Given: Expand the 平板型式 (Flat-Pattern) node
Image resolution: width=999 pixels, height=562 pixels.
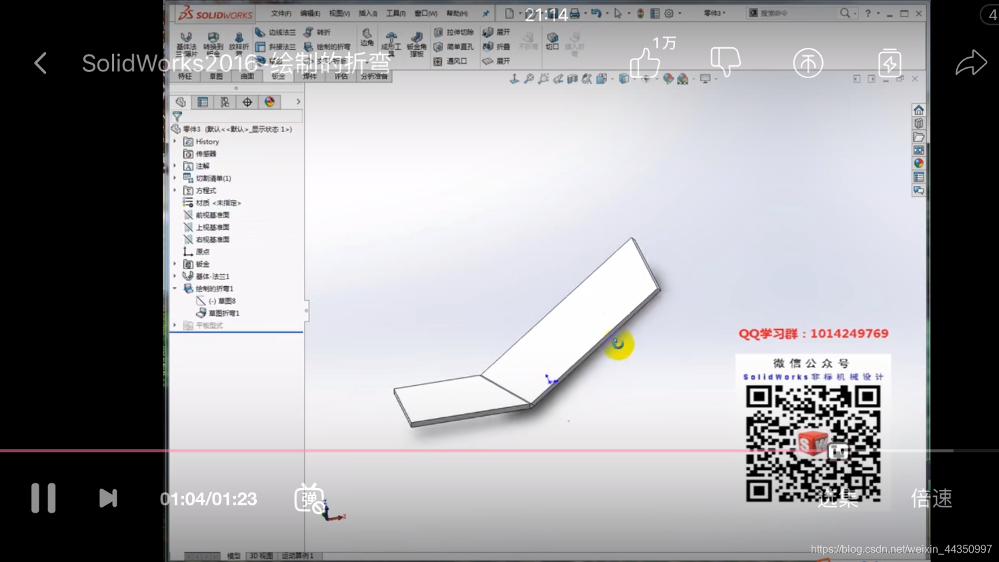Looking at the screenshot, I should pos(175,325).
